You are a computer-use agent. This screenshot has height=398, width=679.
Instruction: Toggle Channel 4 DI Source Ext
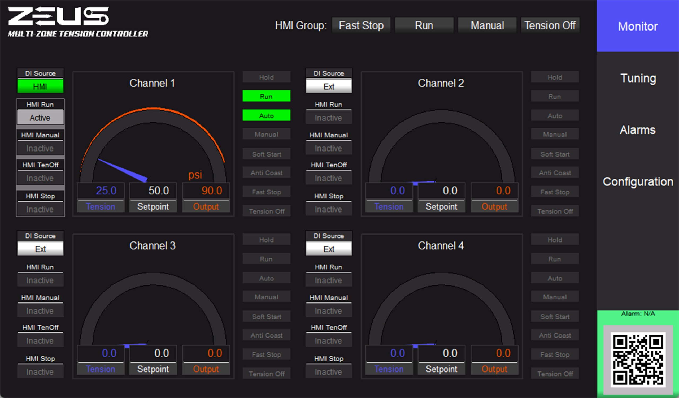pyautogui.click(x=329, y=249)
